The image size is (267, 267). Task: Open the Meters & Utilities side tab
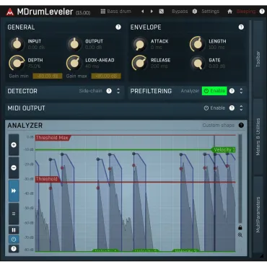258,137
